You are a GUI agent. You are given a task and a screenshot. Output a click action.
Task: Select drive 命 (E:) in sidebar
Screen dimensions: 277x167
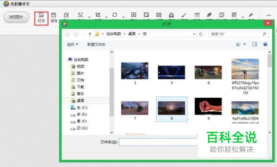pyautogui.click(x=79, y=114)
